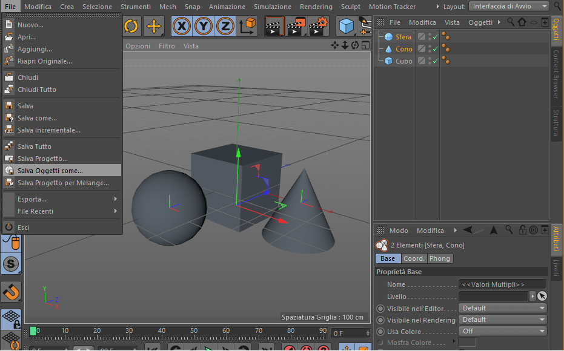Open Render Settings gear clapperboard icon
This screenshot has height=351, width=564.
pyautogui.click(x=319, y=26)
